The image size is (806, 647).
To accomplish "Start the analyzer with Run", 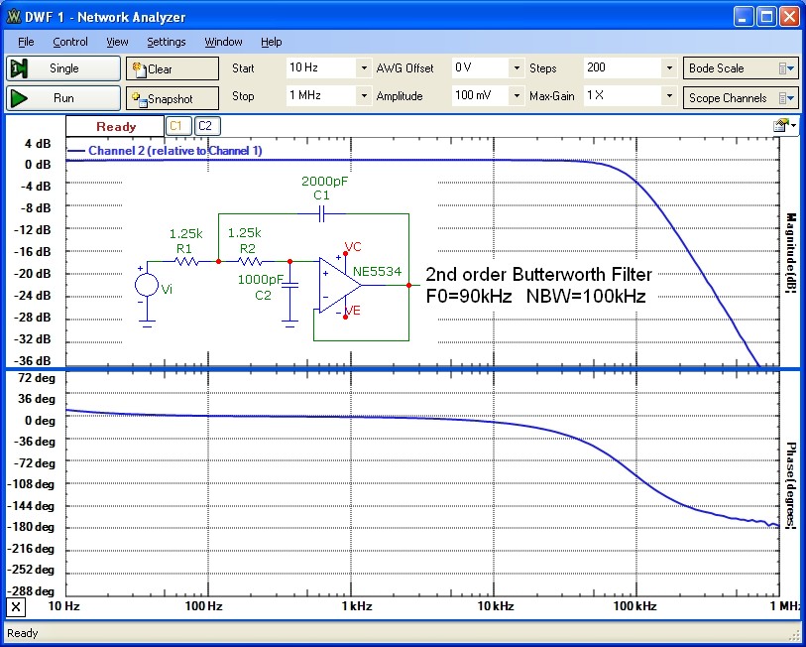I will point(63,98).
